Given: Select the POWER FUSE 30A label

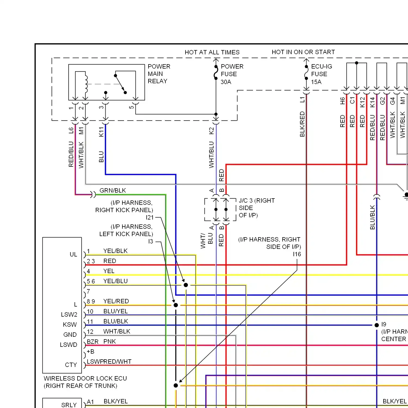Looking at the screenshot, I should tap(232, 74).
